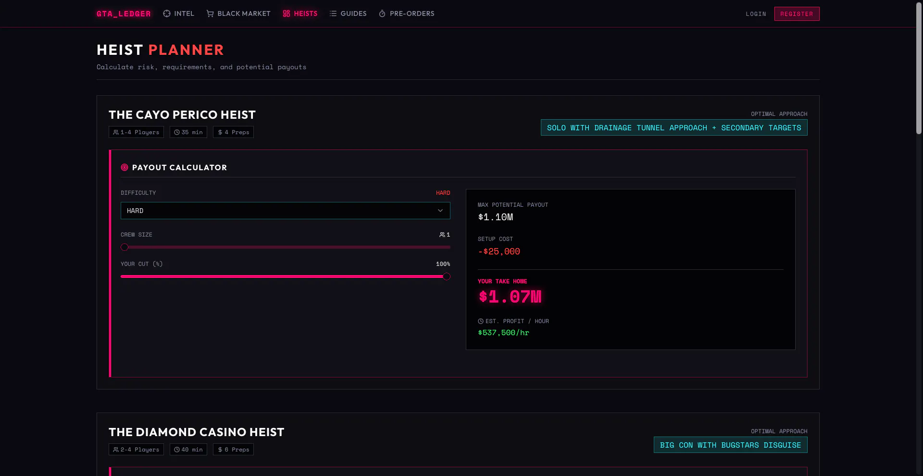The width and height of the screenshot is (923, 476).
Task: Go to the Black Market page
Action: 238,13
